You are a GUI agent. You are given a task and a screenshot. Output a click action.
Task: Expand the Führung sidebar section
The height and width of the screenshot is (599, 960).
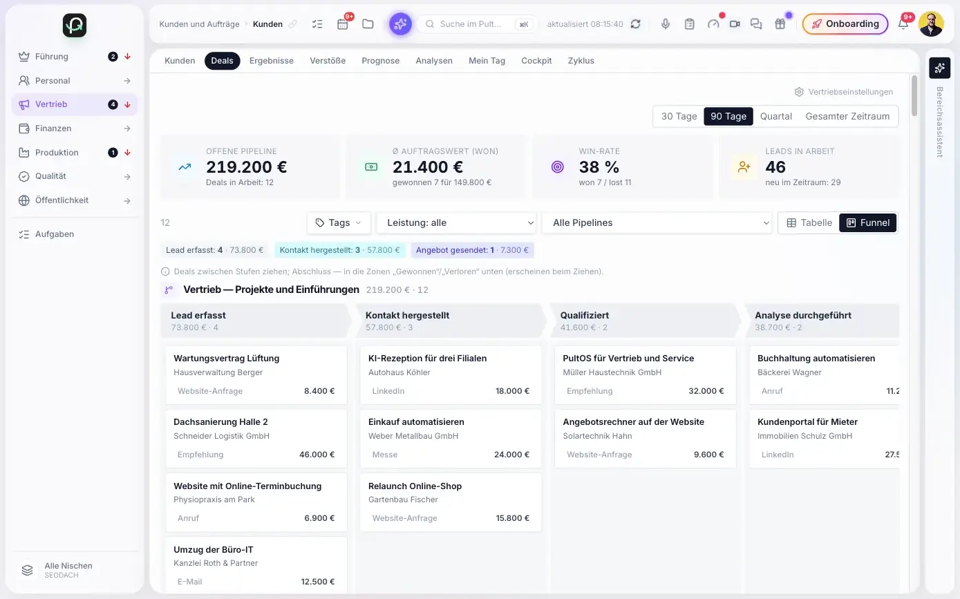[75, 57]
